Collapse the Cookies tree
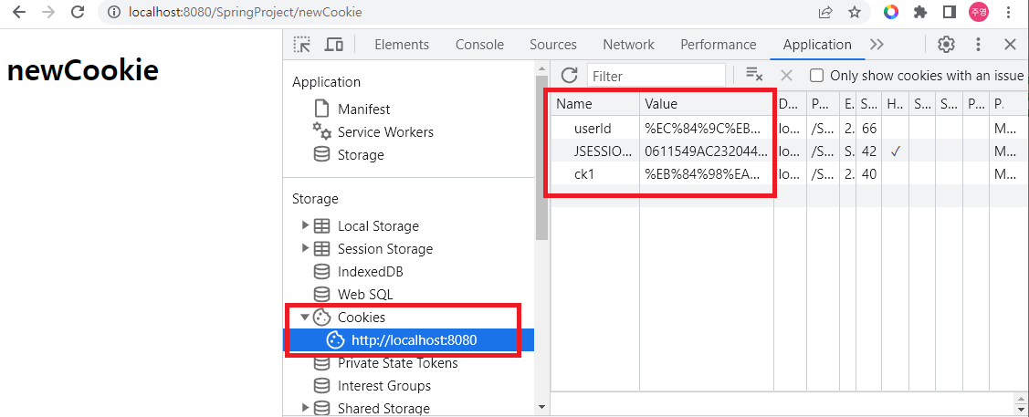 click(305, 318)
